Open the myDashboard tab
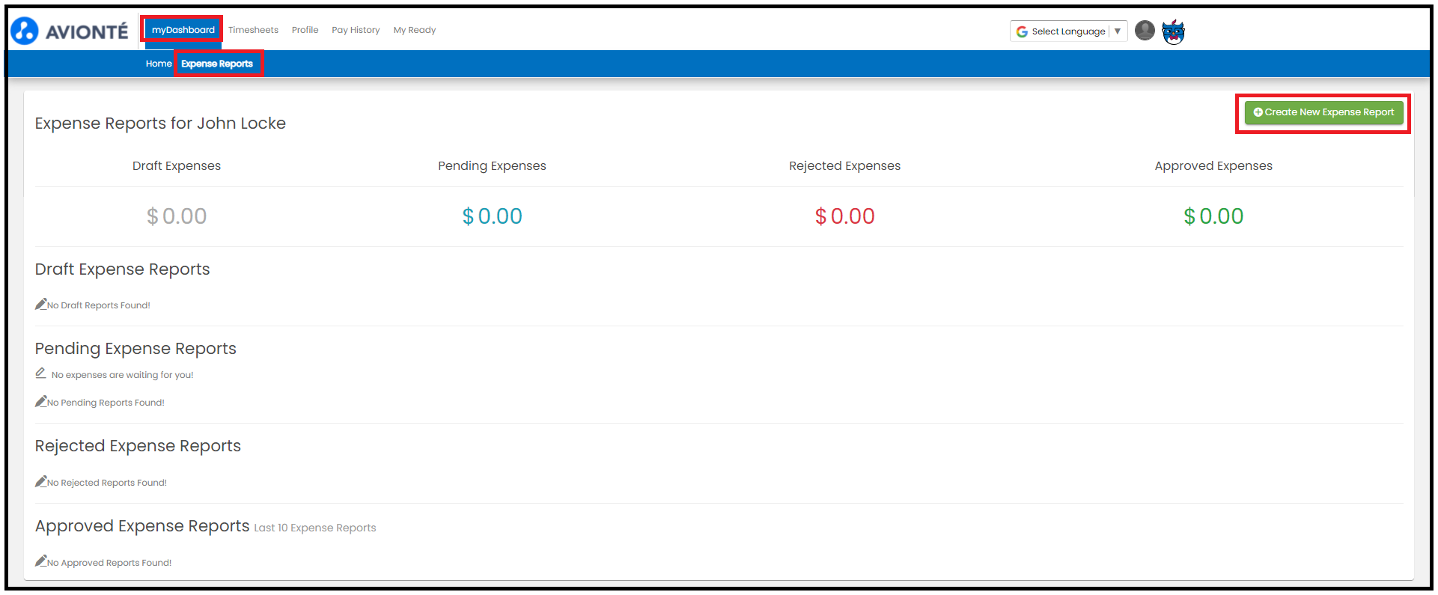The height and width of the screenshot is (595, 1438). 183,30
